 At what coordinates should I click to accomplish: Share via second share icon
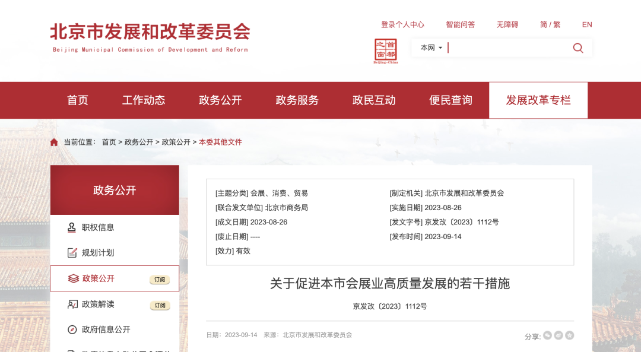pyautogui.click(x=559, y=335)
